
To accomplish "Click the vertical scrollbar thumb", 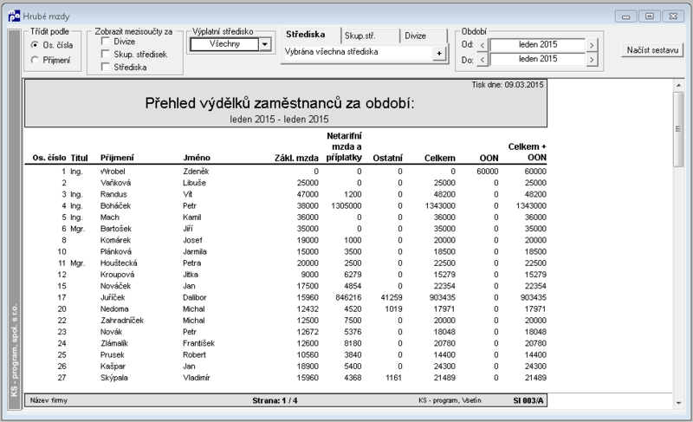I will [678, 129].
